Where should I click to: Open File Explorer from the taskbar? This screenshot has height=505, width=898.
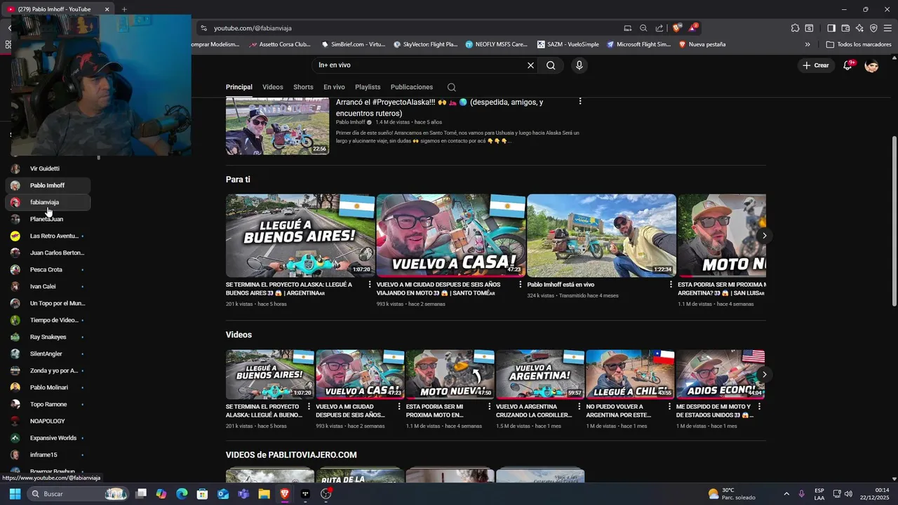coord(264,494)
